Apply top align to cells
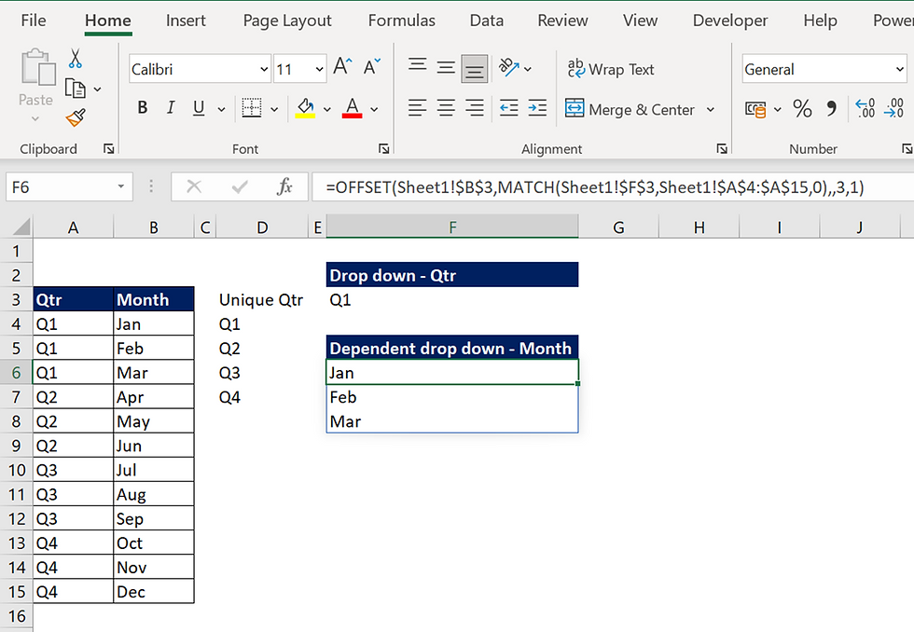The width and height of the screenshot is (914, 632). coord(418,65)
